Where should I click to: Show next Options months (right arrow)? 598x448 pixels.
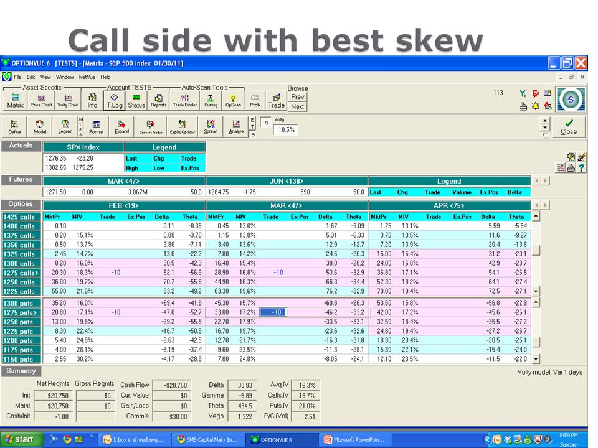tap(546, 205)
